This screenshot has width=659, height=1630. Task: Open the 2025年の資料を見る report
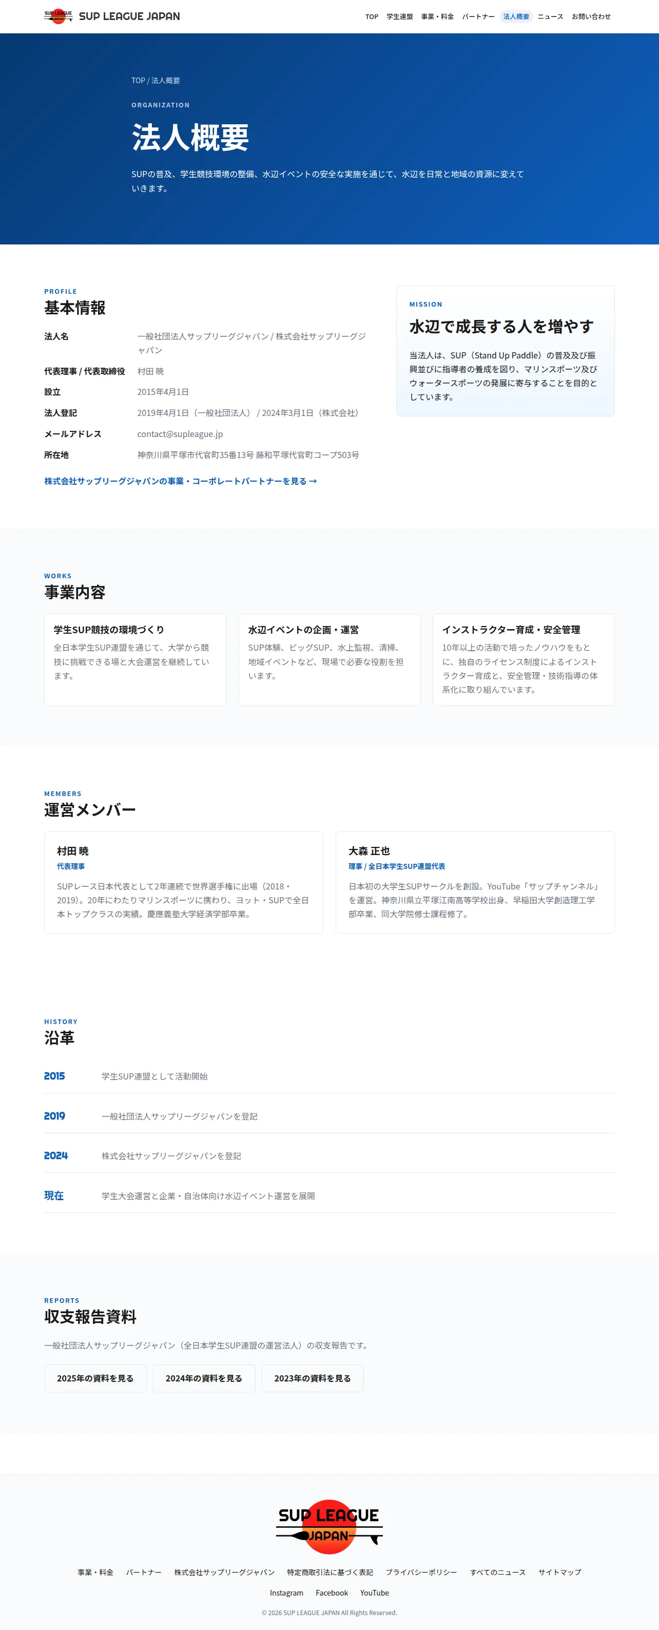(95, 1378)
